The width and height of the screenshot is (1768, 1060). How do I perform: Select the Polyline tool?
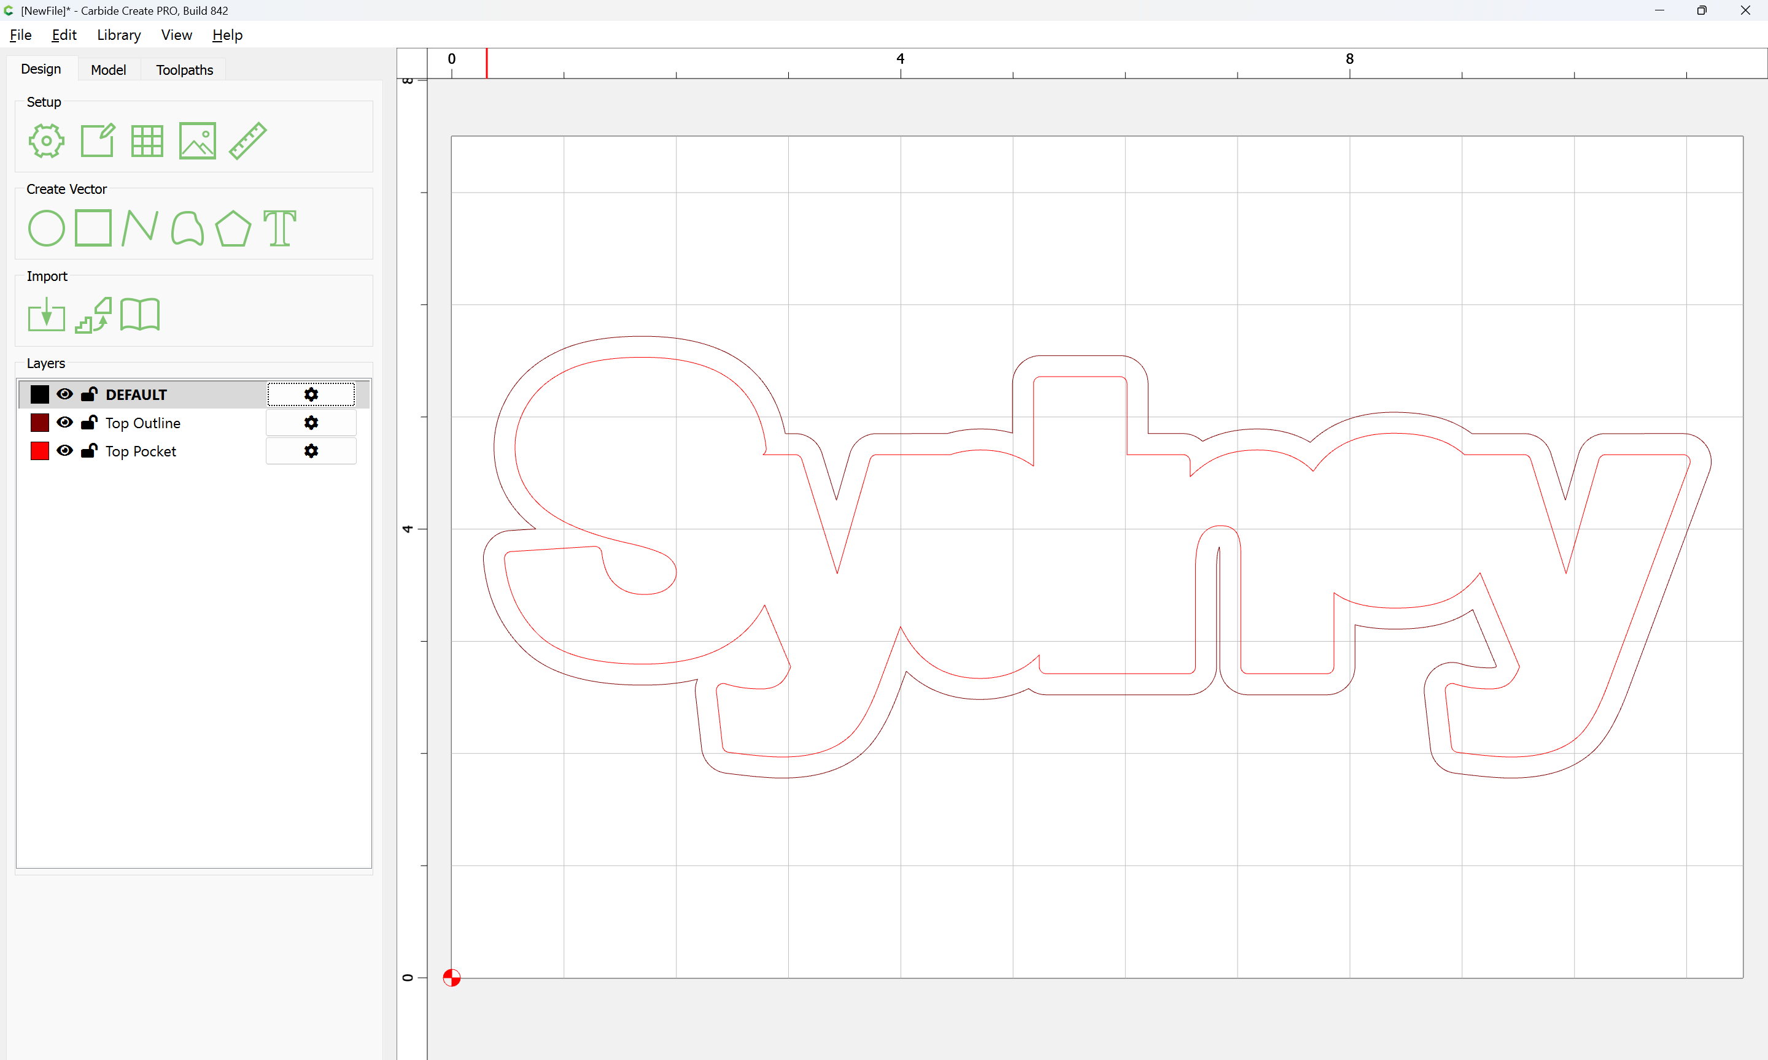pyautogui.click(x=140, y=229)
